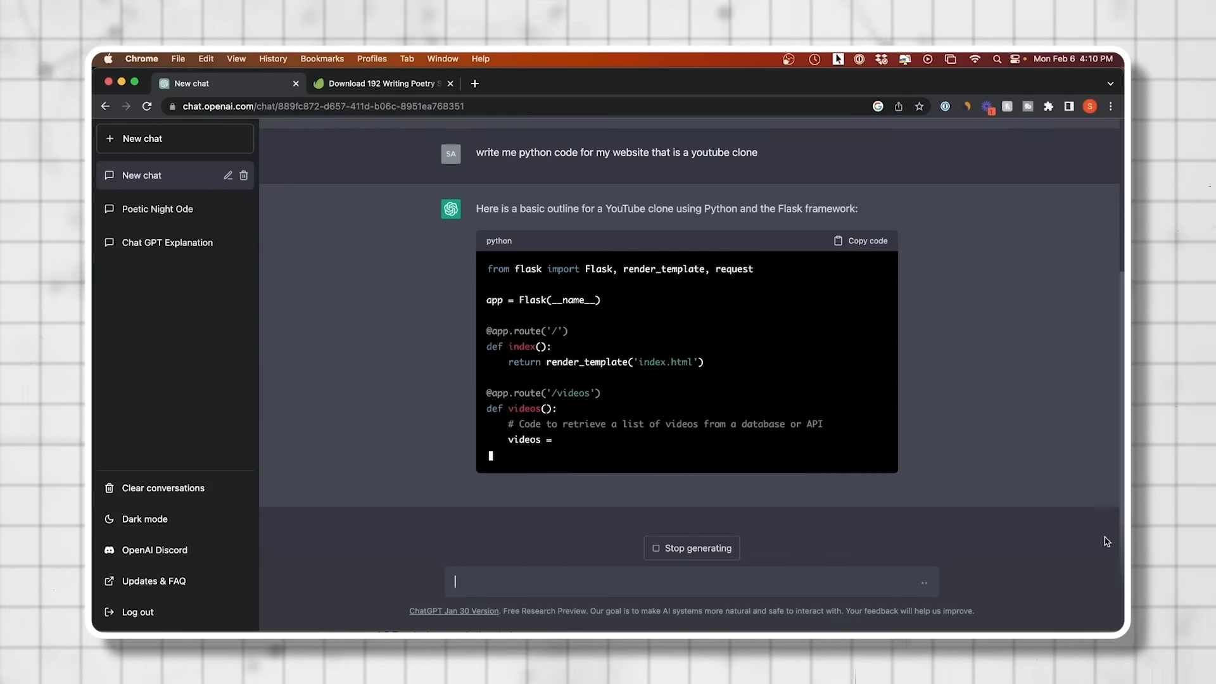1216x684 pixels.
Task: Open the Bookmarks menu in the menu bar
Action: pos(322,59)
